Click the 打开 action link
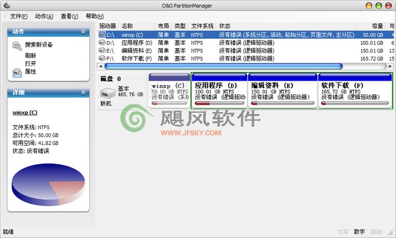This screenshot has width=396, height=238. [x=30, y=63]
